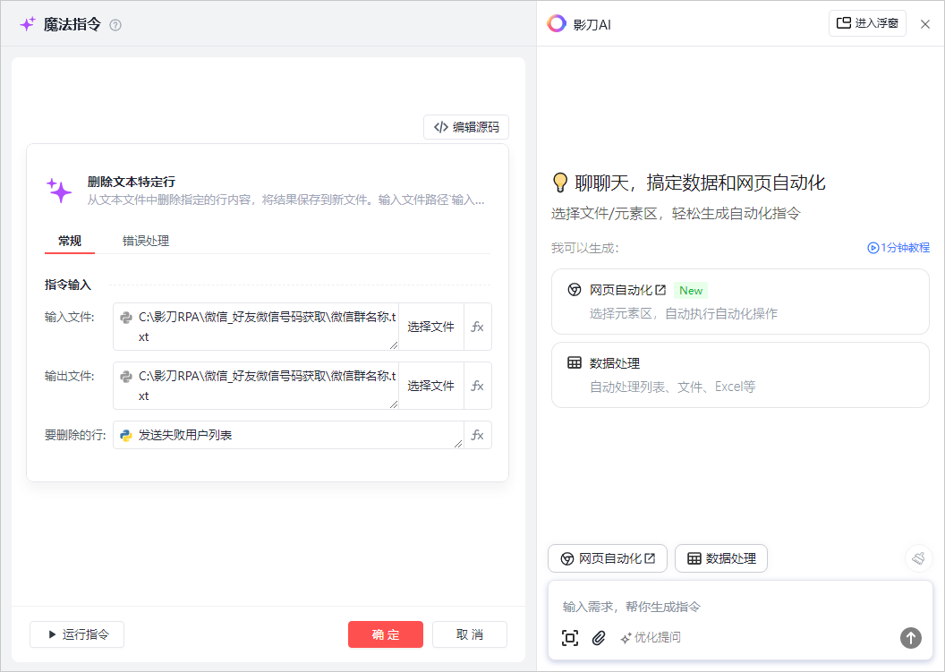945x672 pixels.
Task: Confirm with the red 确定 button
Action: [x=386, y=634]
